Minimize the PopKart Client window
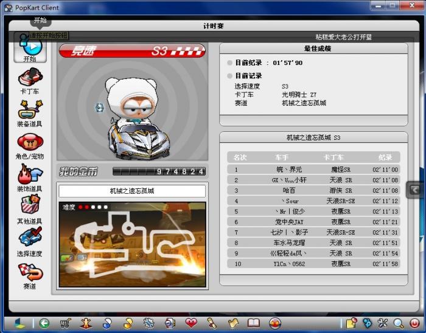Viewport: 426px width, 333px height. coord(379,5)
